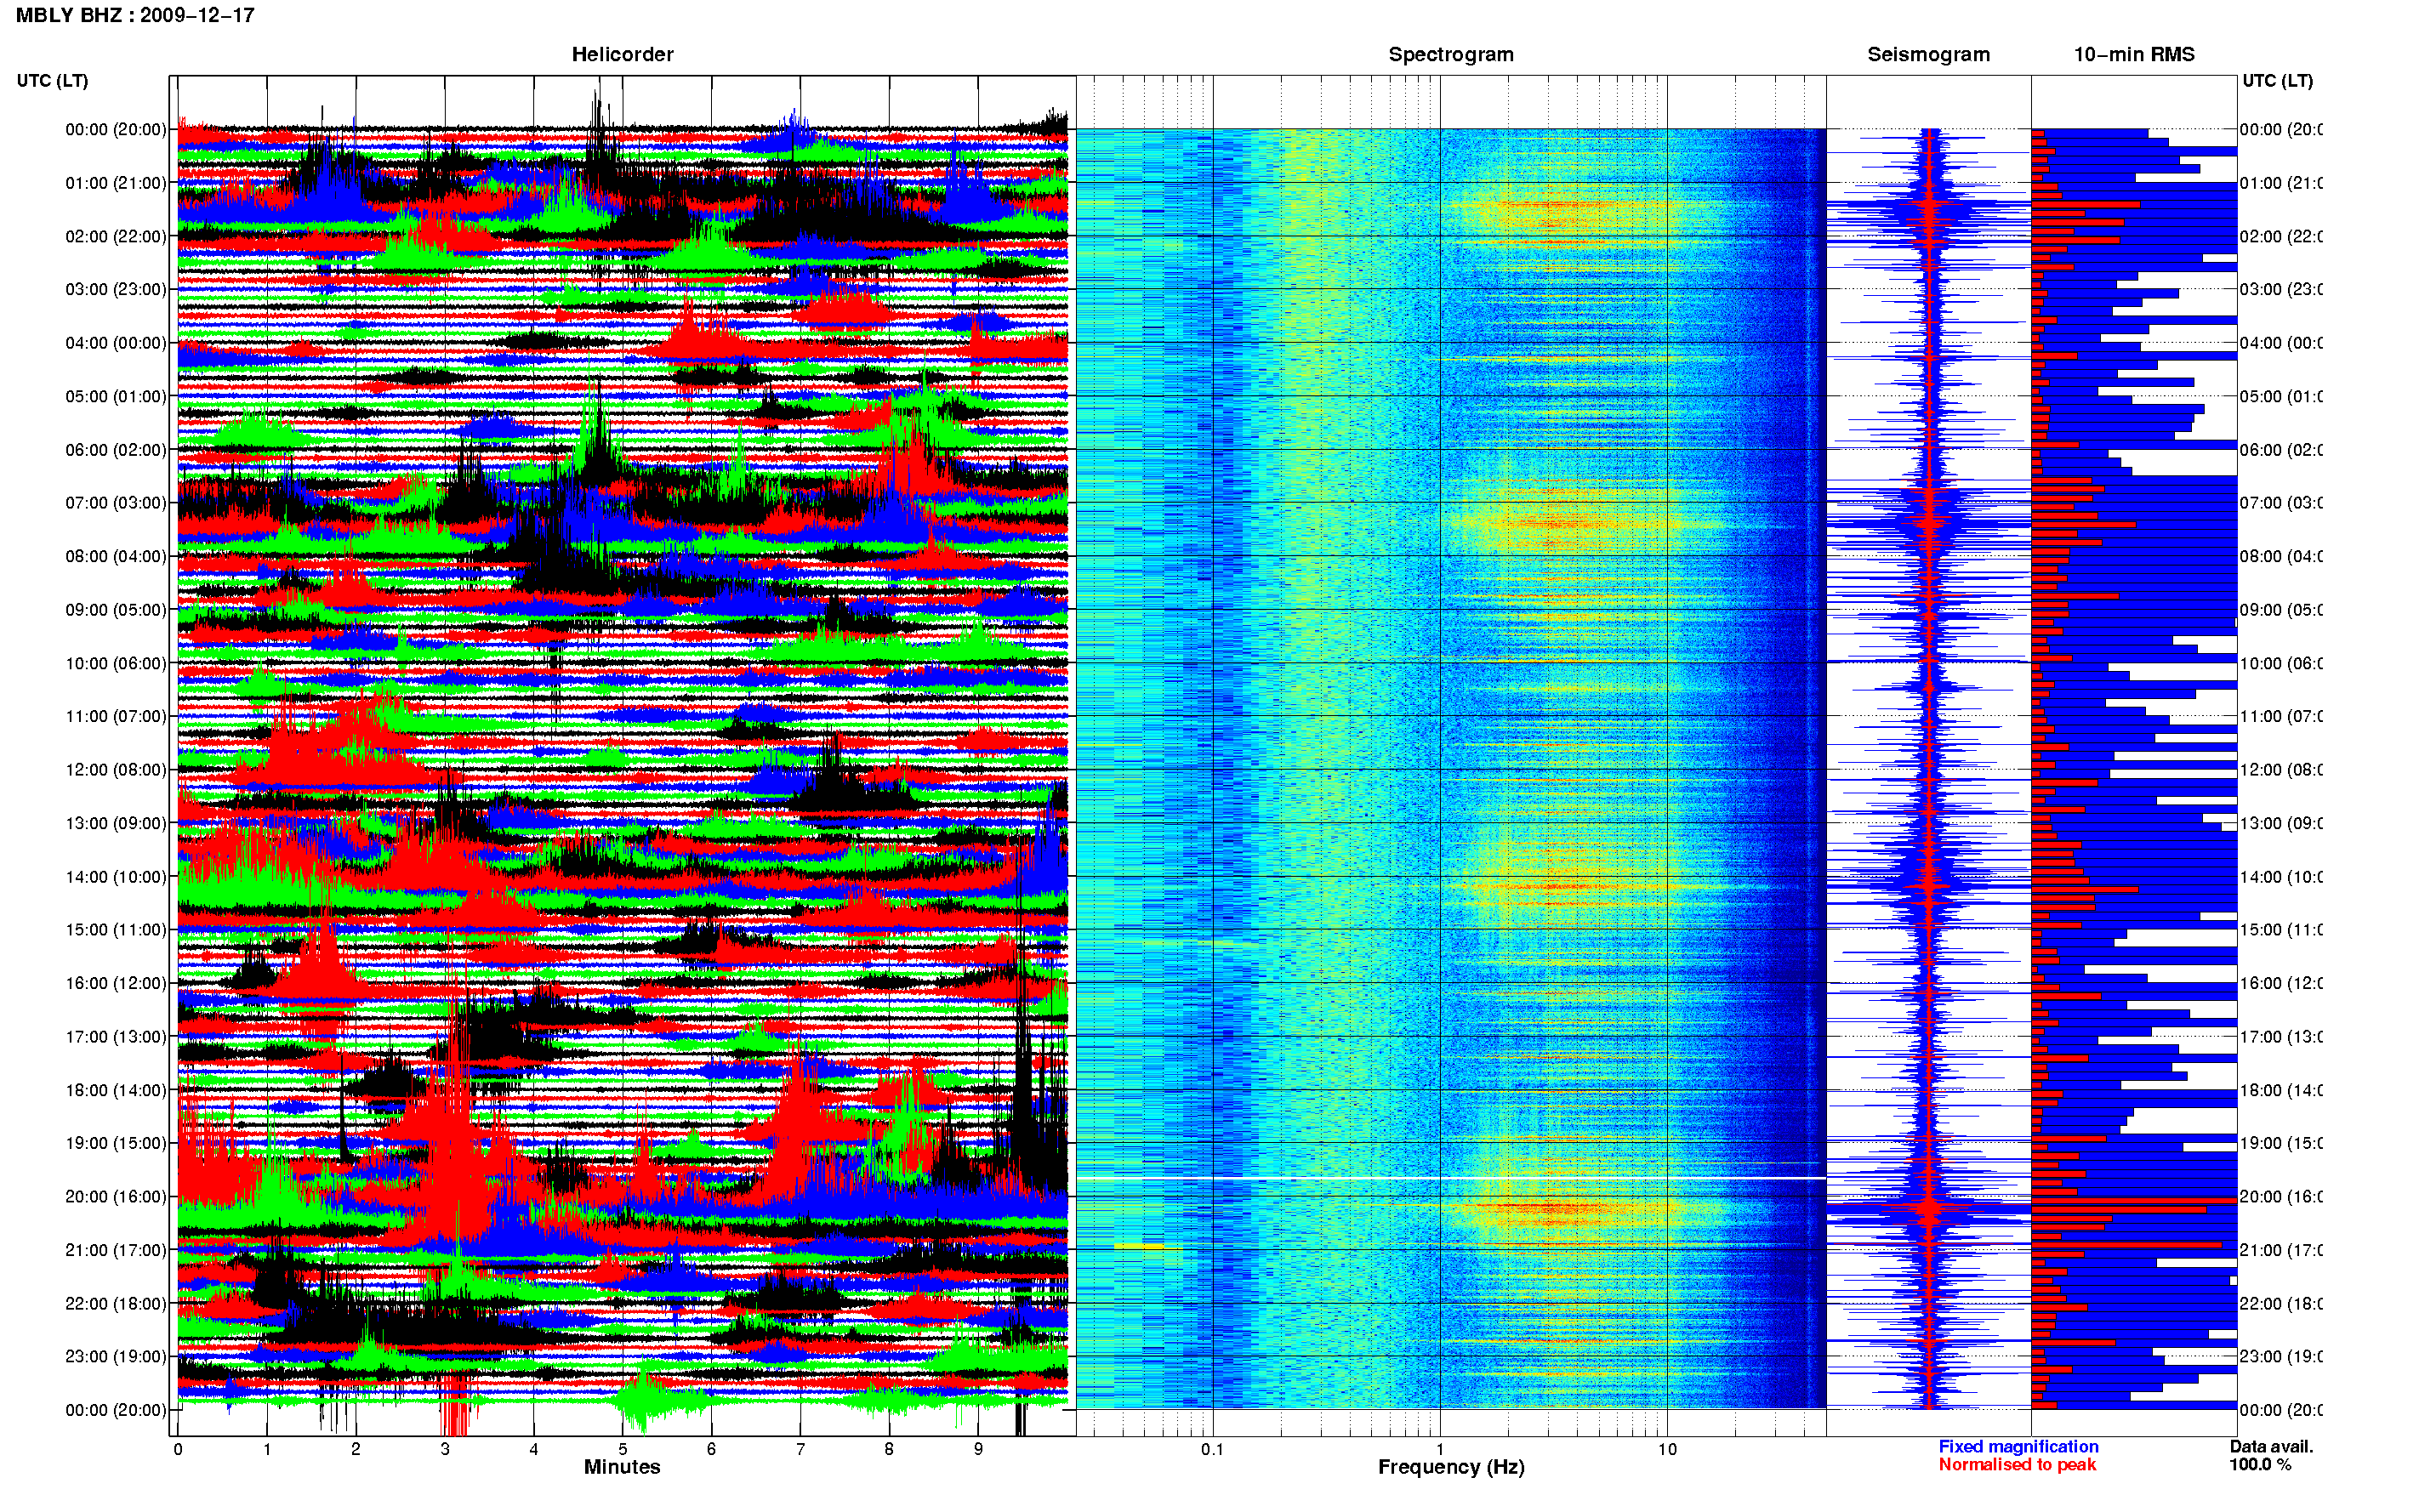2419x1512 pixels.
Task: Click the left '11:00 (07:00)' time label
Action: 116,716
